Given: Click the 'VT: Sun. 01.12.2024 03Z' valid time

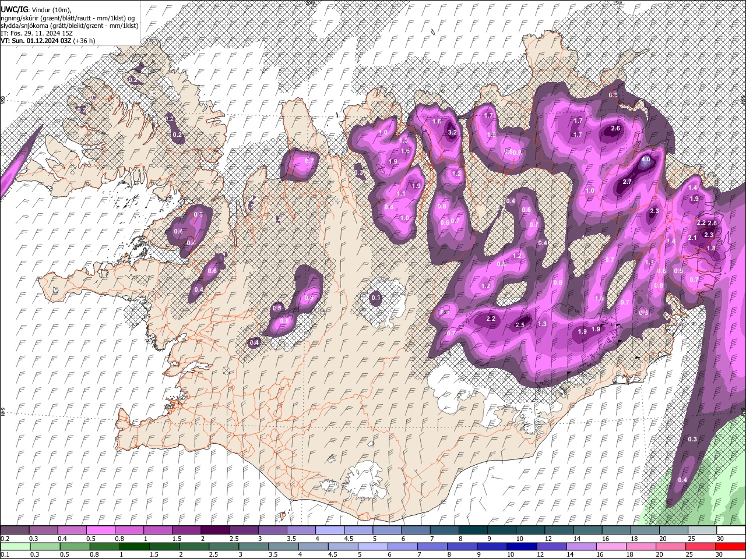Looking at the screenshot, I should pos(37,41).
